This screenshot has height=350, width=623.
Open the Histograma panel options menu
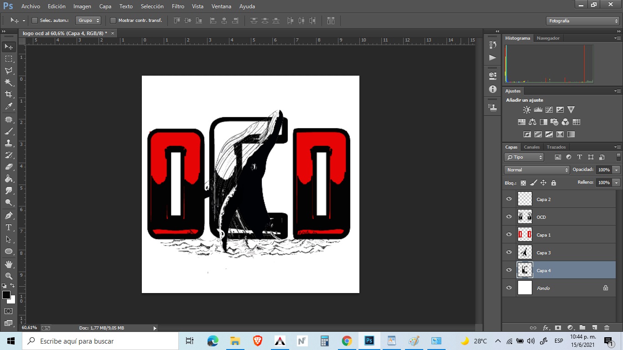pos(618,38)
